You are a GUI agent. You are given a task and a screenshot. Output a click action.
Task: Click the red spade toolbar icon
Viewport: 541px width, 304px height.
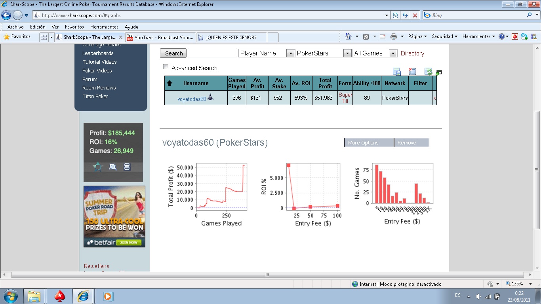pyautogui.click(x=515, y=36)
